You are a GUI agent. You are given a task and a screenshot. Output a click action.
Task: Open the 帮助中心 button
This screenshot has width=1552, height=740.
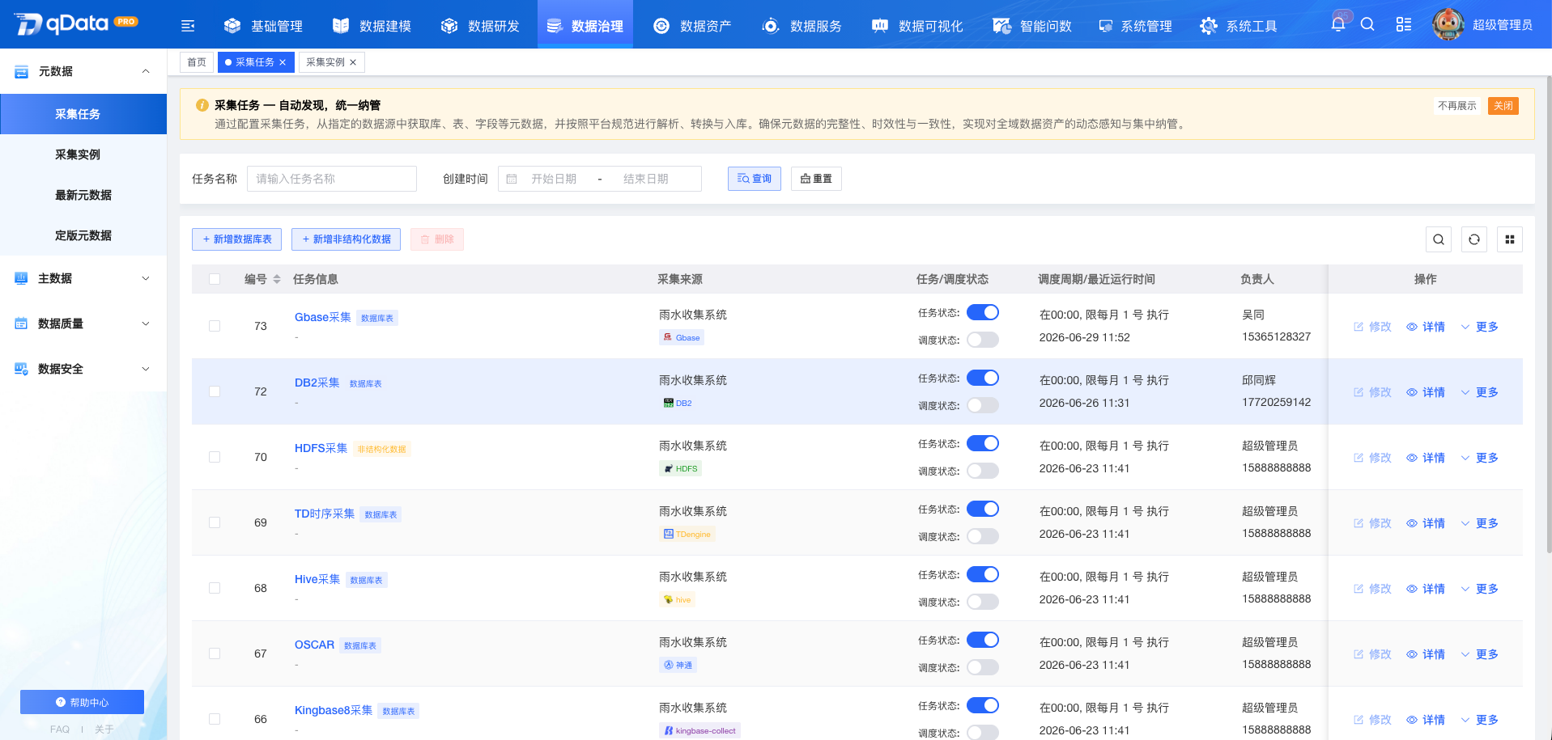[x=82, y=702]
